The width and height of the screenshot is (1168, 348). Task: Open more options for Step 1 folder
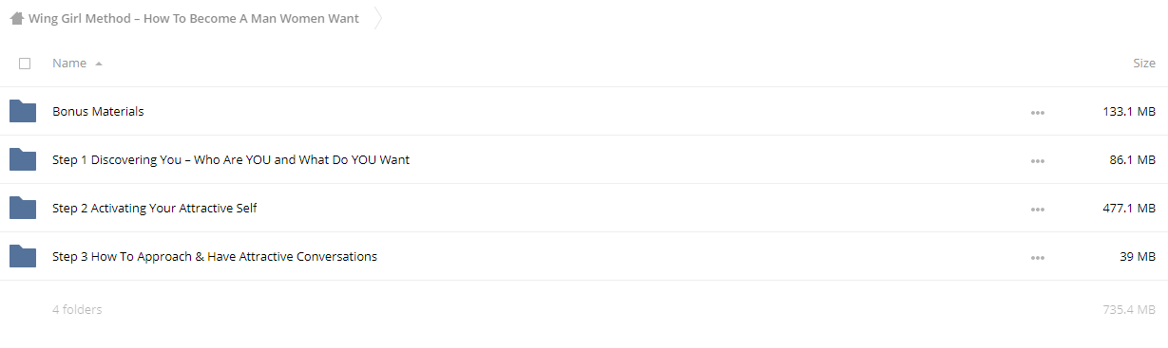[x=1037, y=160]
